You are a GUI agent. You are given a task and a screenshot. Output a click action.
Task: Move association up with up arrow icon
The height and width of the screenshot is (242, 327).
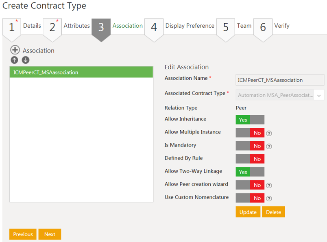tap(14, 60)
